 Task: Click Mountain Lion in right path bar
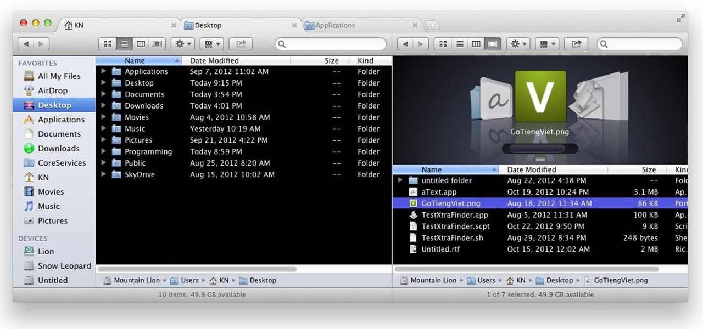tap(428, 280)
